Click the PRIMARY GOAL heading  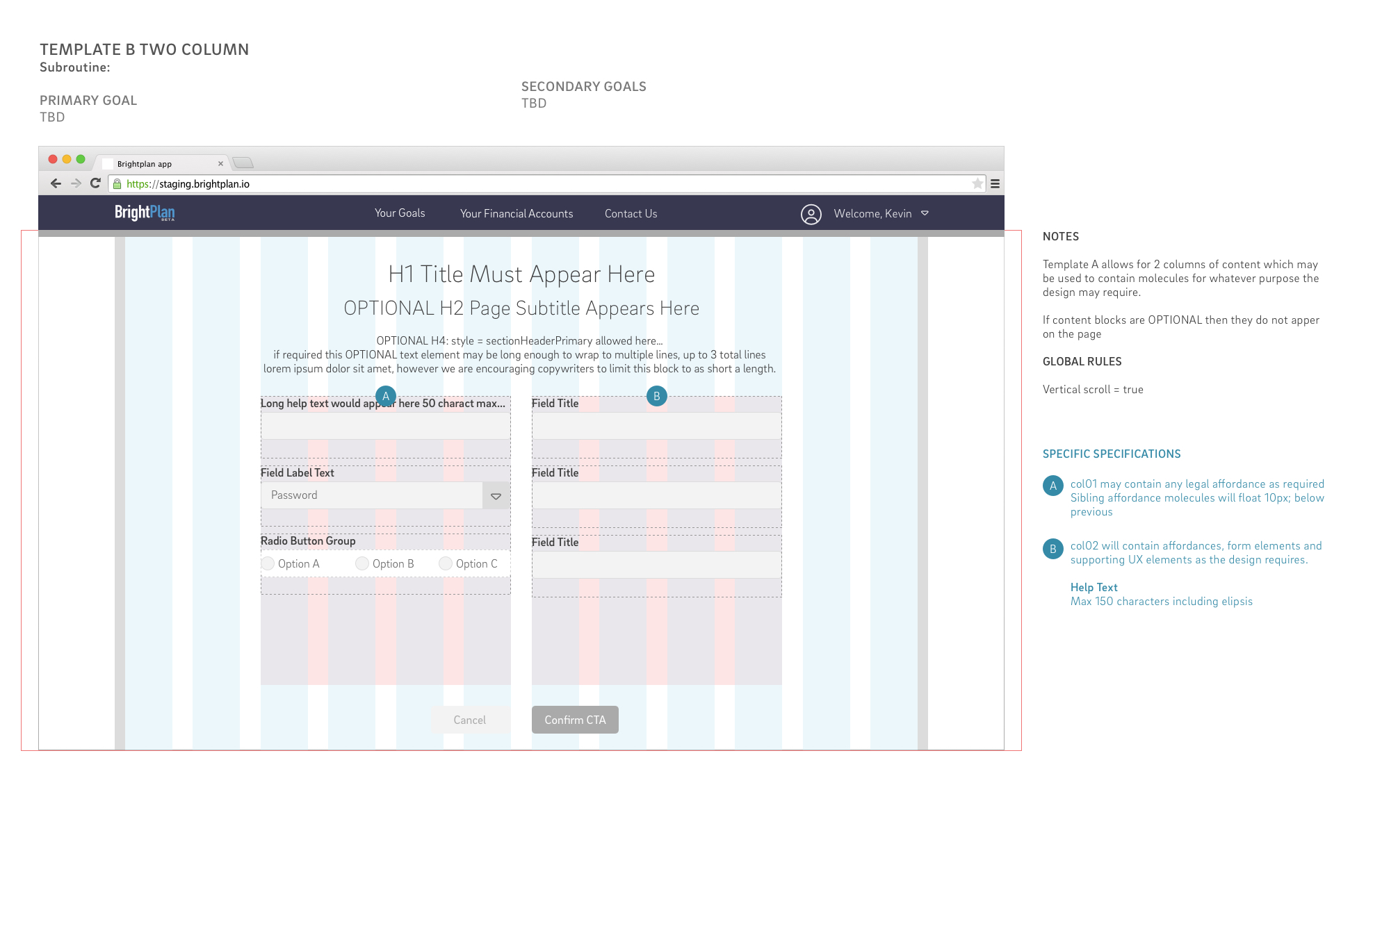pyautogui.click(x=88, y=101)
